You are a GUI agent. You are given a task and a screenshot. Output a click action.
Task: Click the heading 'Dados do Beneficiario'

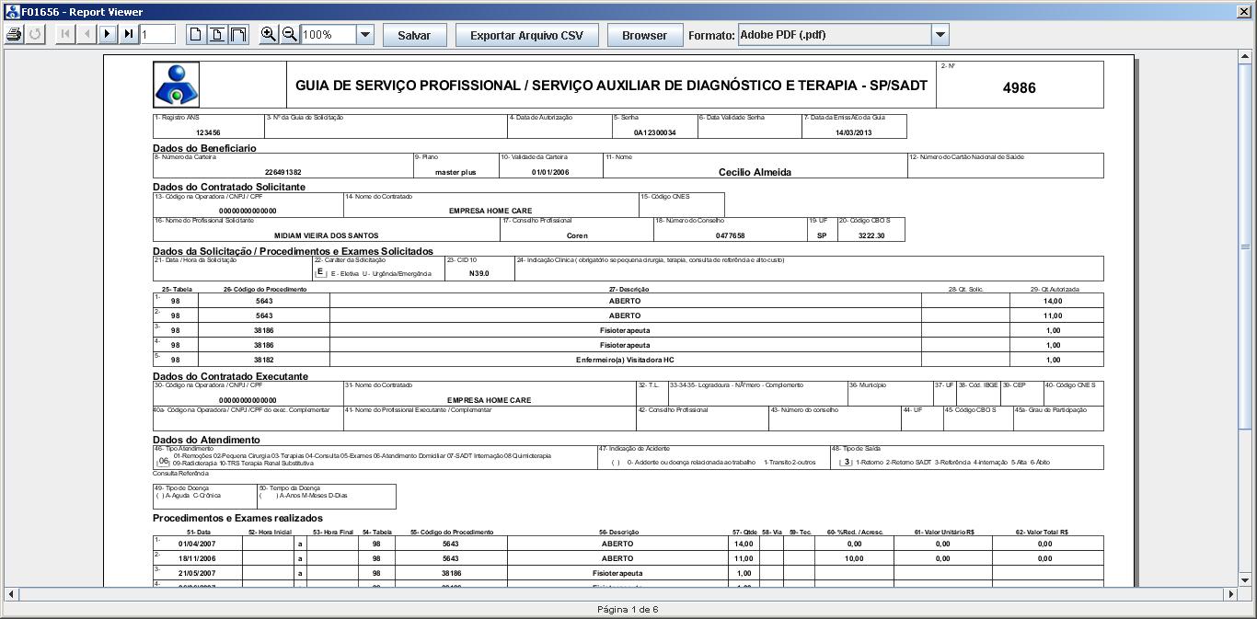coord(204,148)
